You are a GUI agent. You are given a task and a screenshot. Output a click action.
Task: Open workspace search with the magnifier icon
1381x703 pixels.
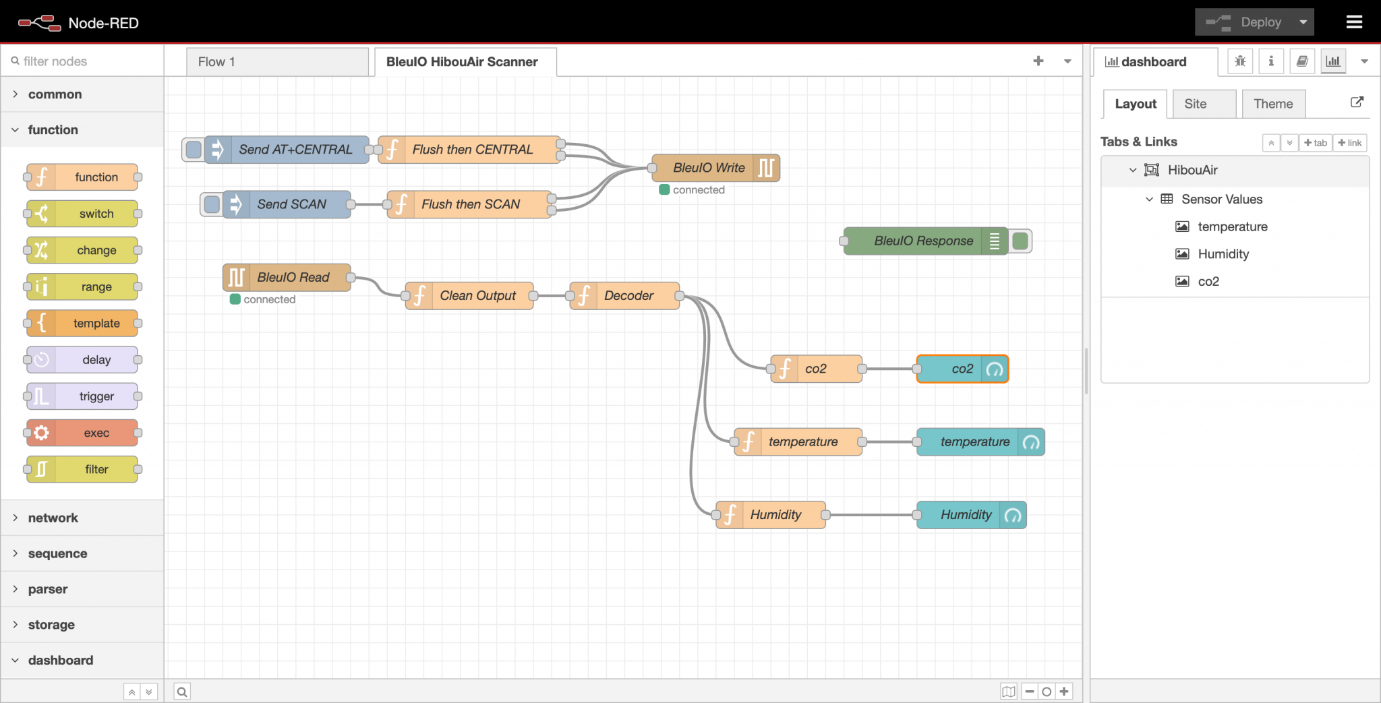point(181,691)
